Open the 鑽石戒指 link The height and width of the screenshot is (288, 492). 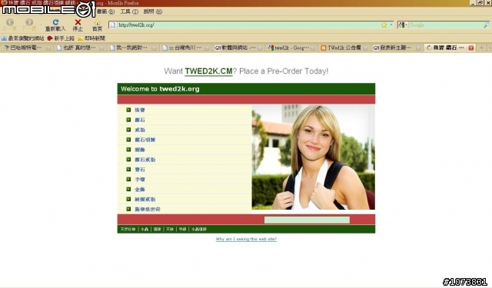pyautogui.click(x=145, y=160)
